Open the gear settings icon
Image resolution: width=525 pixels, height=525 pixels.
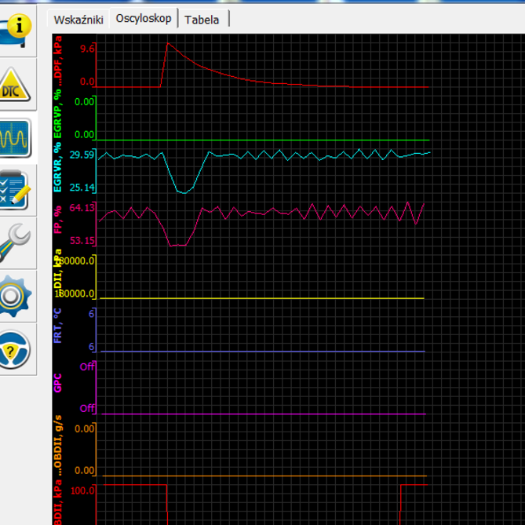(x=14, y=297)
